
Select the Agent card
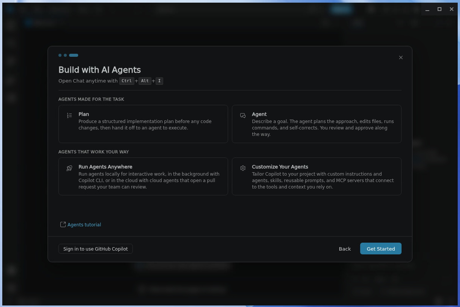pos(317,124)
